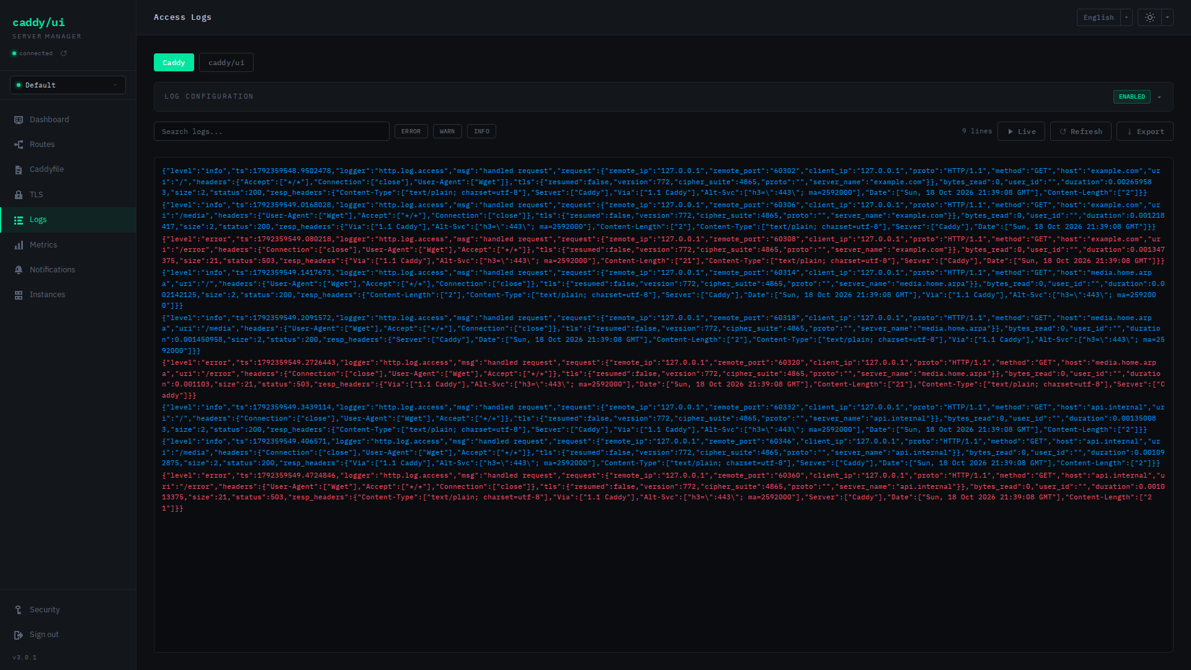Viewport: 1191px width, 670px height.
Task: Click the Dashboard sidebar icon
Action: 19,120
